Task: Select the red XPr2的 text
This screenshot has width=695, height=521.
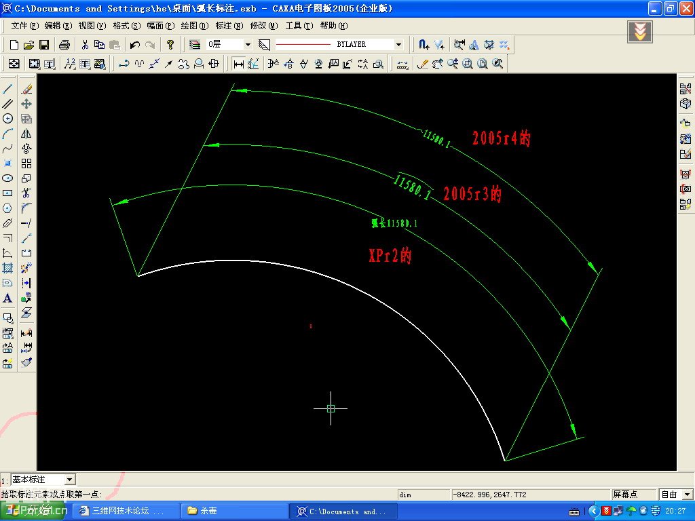Action: click(390, 255)
